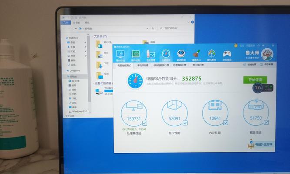The width and height of the screenshot is (290, 174).
Task: Switch to the 显卡排行榜 tab
Action: tap(198, 65)
